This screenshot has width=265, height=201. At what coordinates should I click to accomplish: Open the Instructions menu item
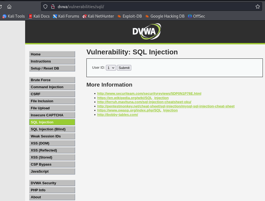pos(52,61)
